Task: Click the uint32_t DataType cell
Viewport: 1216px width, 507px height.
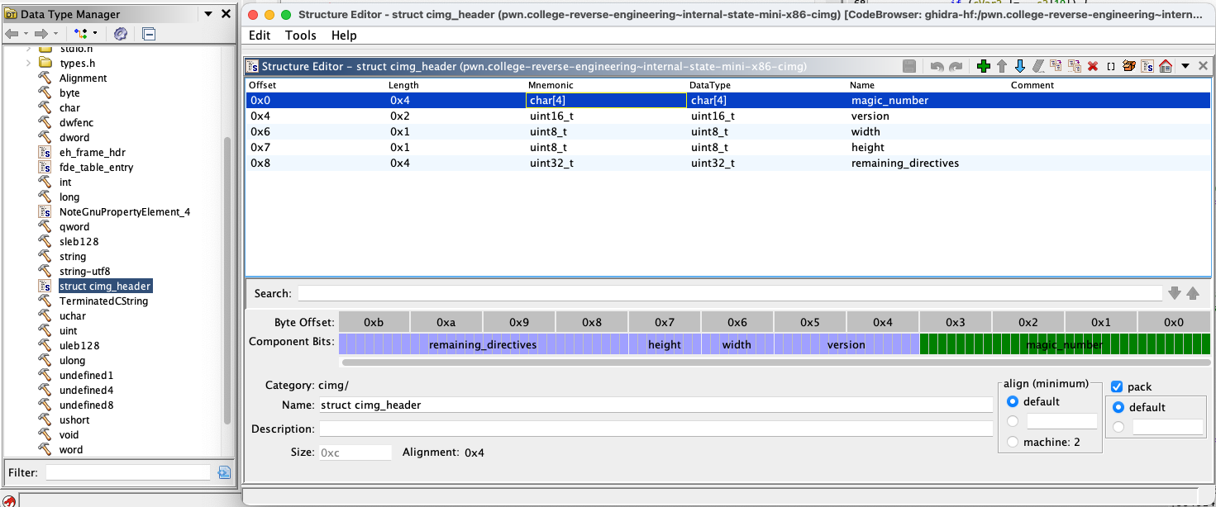Action: click(715, 163)
